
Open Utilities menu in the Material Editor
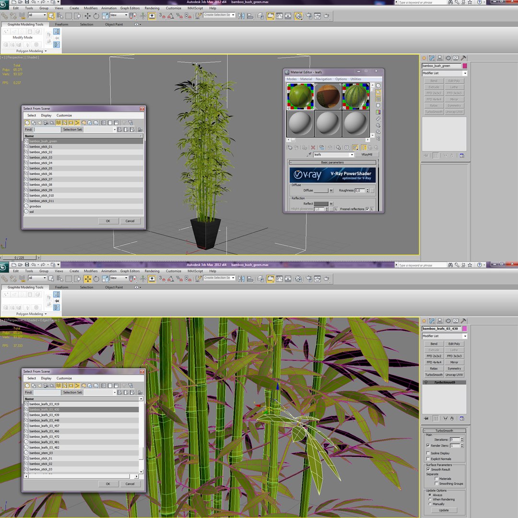[356, 79]
